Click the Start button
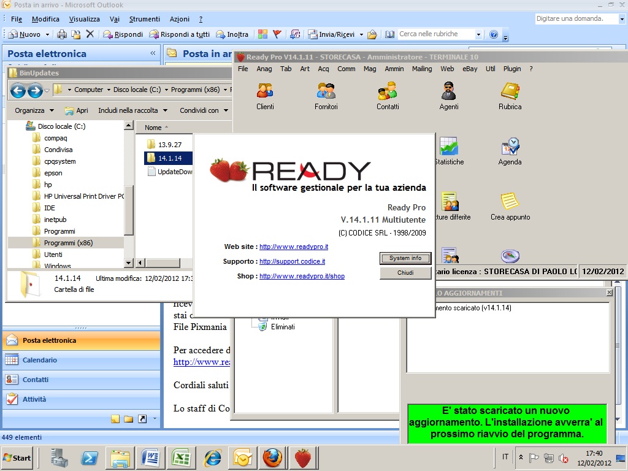The height and width of the screenshot is (471, 628). pos(17,458)
